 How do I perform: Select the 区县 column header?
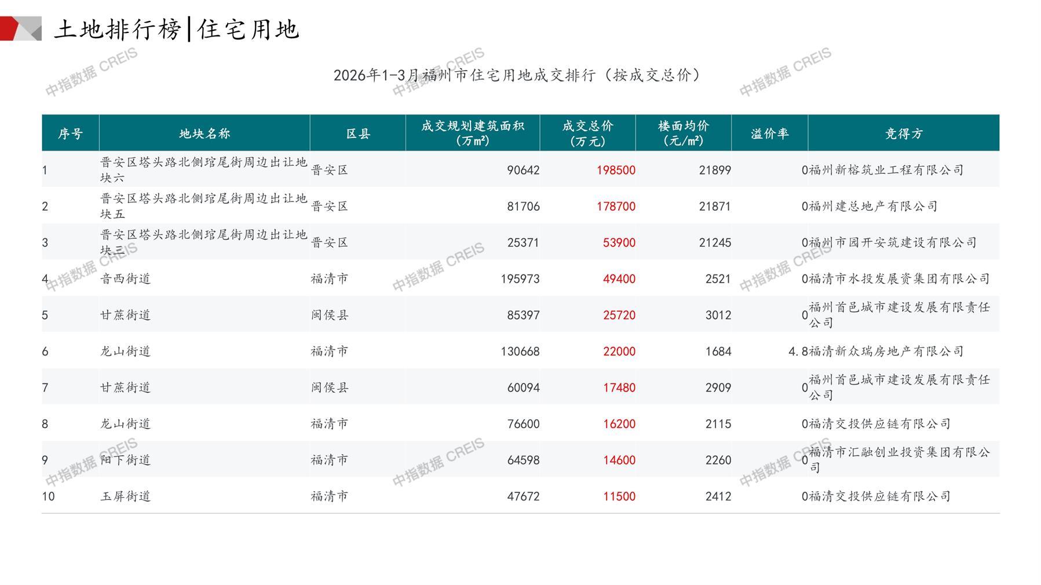[x=357, y=134]
